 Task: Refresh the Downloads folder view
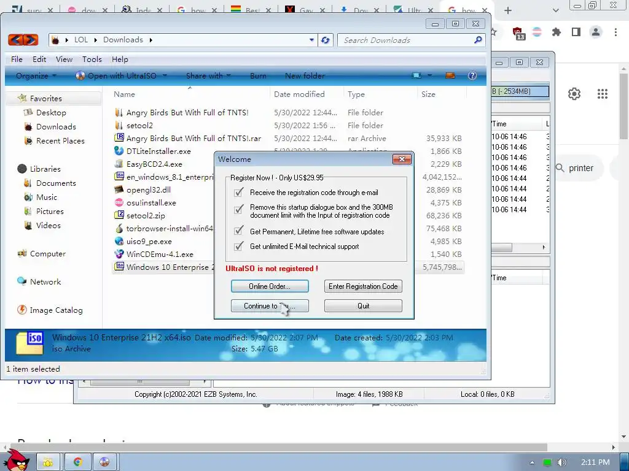click(x=326, y=40)
